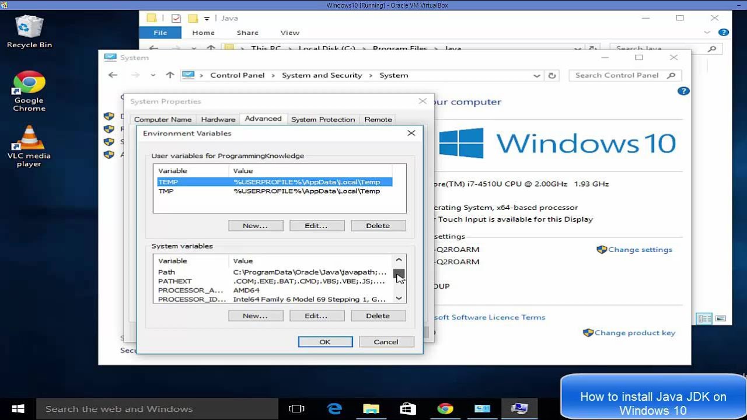The width and height of the screenshot is (747, 420).
Task: Open Java window help icon
Action: point(723,33)
